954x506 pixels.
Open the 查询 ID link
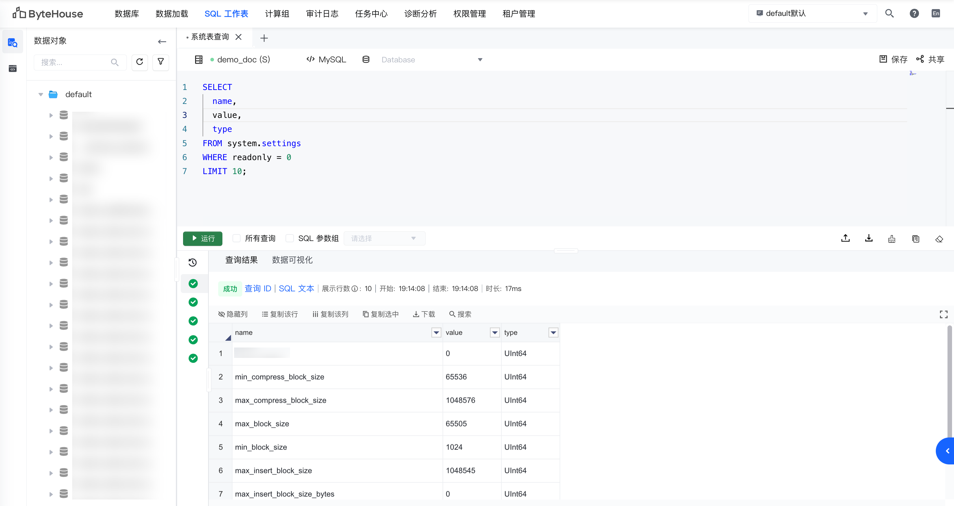(x=258, y=288)
